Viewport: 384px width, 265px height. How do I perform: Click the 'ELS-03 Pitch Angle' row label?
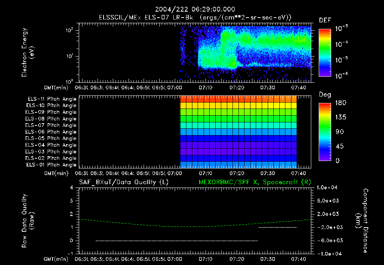click(51, 152)
